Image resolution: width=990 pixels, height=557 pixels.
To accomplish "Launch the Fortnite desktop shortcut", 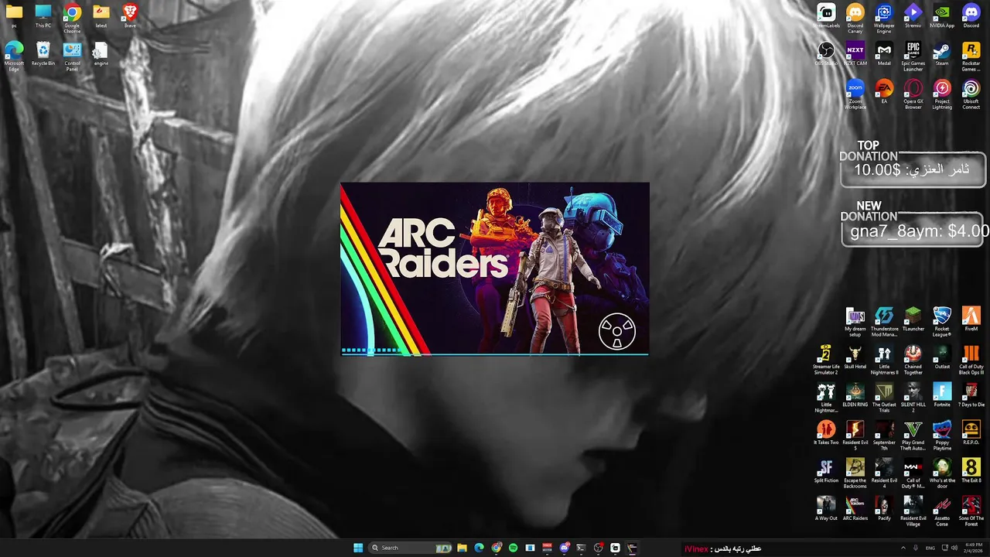I will (942, 395).
